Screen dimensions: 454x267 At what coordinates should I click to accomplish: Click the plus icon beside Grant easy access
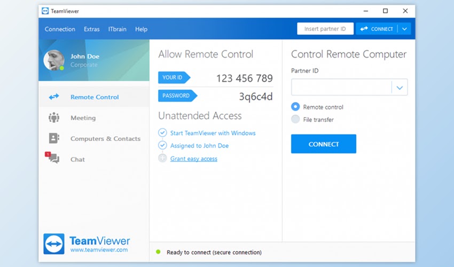(x=162, y=158)
